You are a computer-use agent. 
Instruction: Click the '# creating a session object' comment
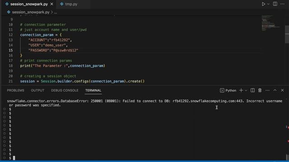click(x=48, y=76)
